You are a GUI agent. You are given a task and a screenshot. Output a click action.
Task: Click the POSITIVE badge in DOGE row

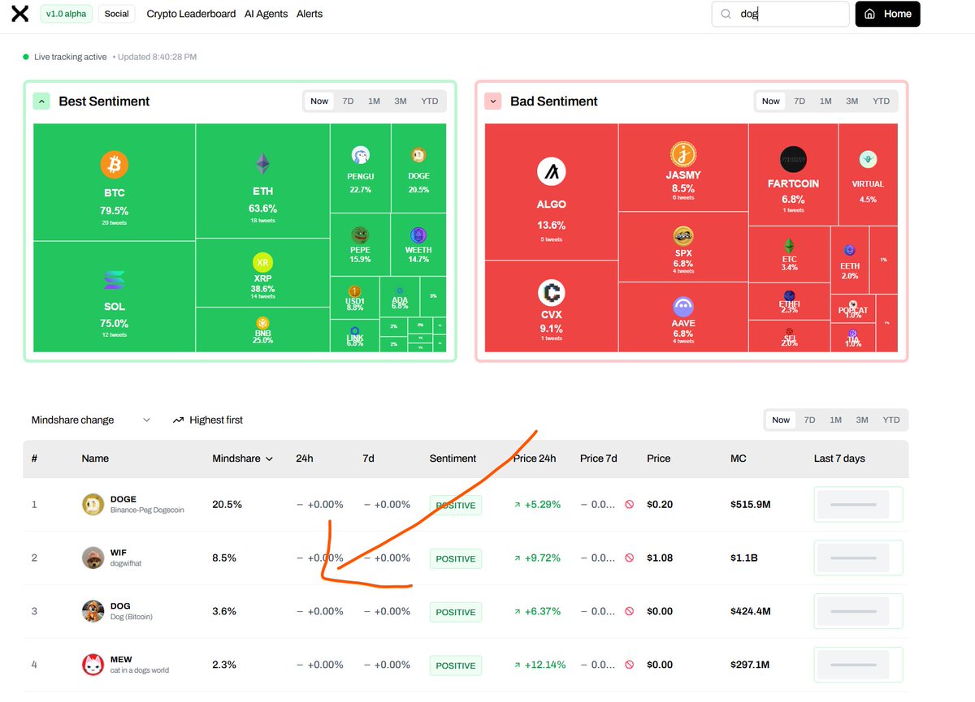(455, 505)
